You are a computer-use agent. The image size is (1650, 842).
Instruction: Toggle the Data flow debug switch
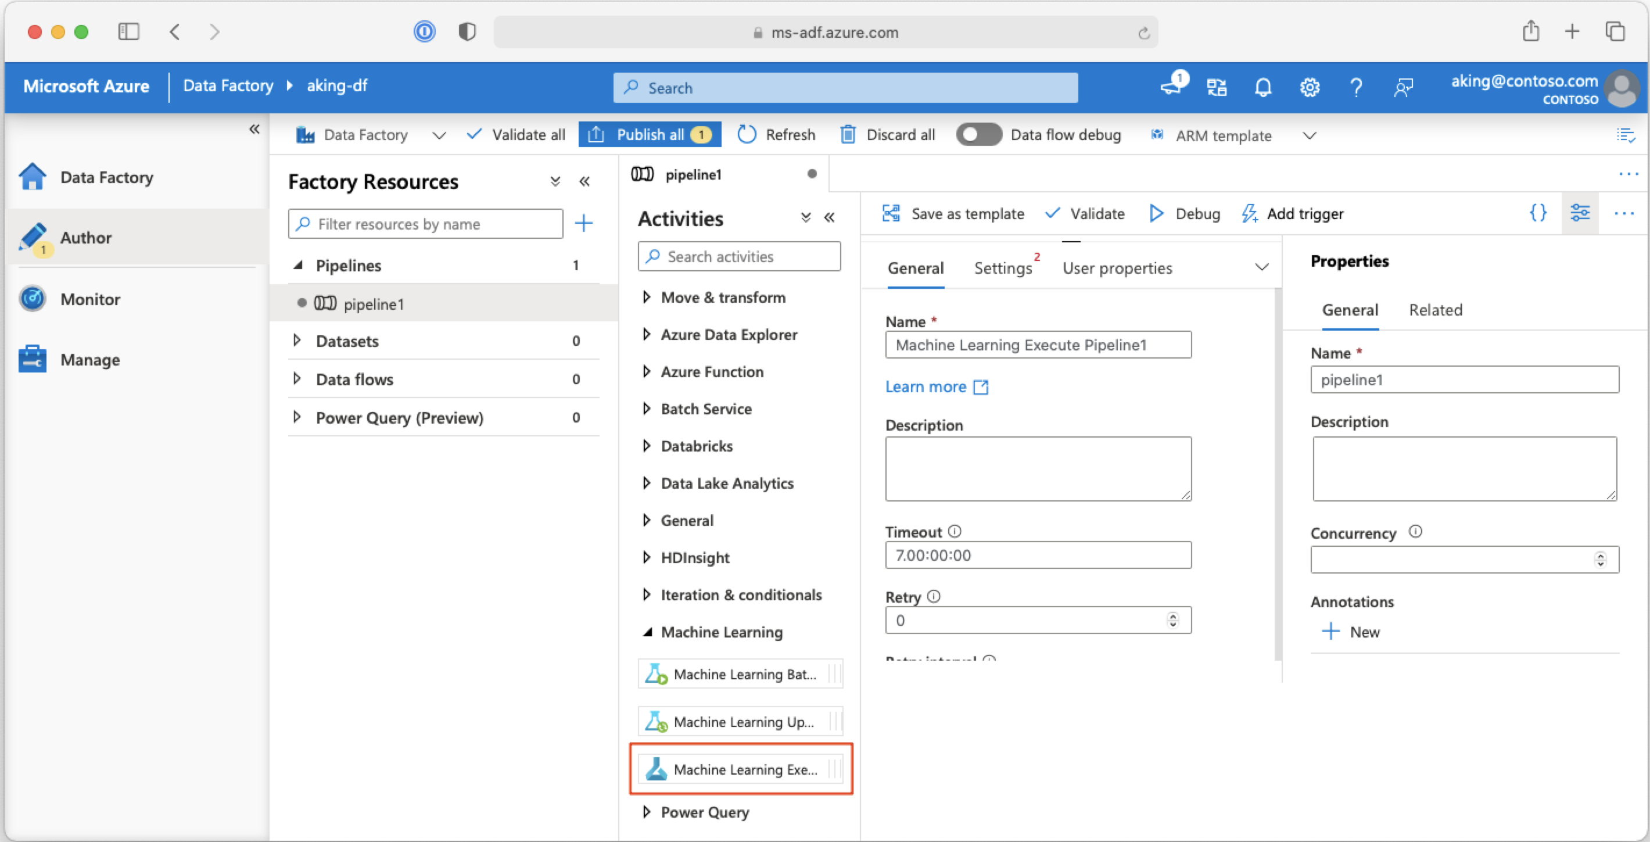[x=973, y=135]
